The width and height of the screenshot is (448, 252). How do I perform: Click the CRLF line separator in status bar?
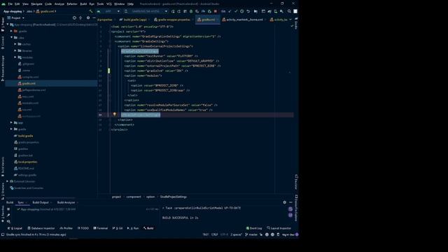tap(215, 234)
